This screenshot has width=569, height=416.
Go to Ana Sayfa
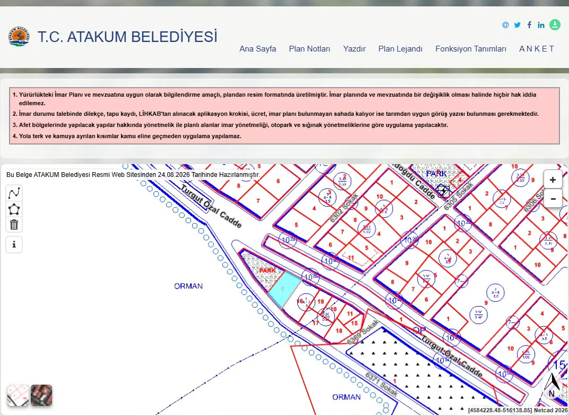pyautogui.click(x=257, y=49)
